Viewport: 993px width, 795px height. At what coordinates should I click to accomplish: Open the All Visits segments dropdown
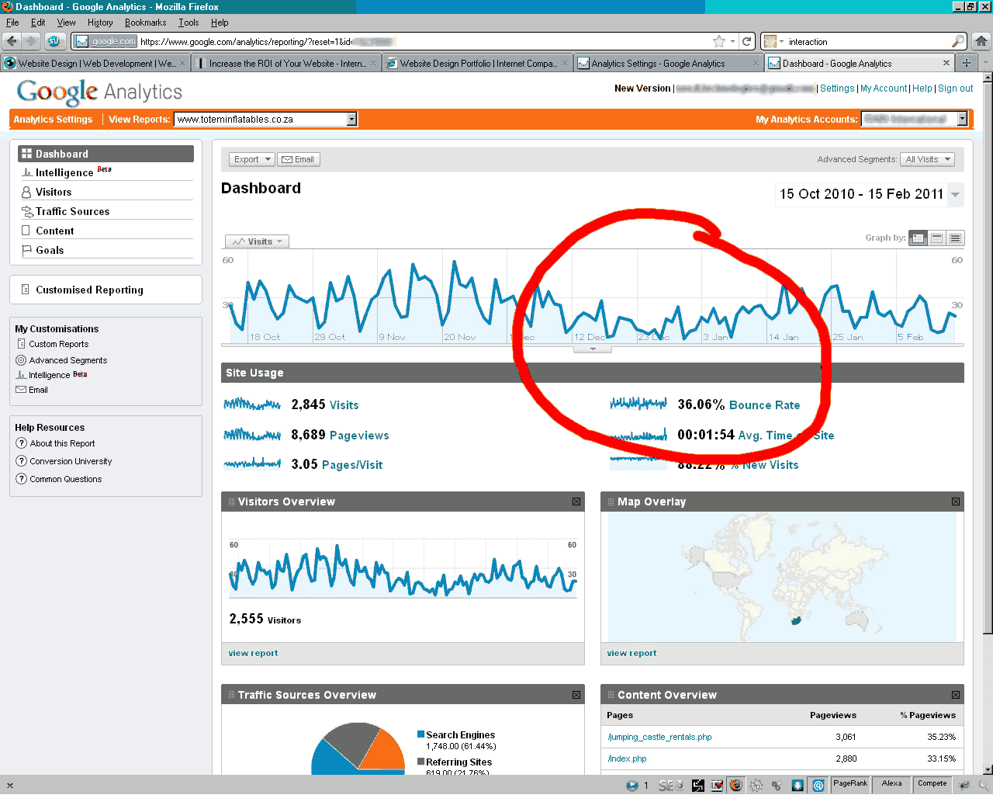click(928, 159)
